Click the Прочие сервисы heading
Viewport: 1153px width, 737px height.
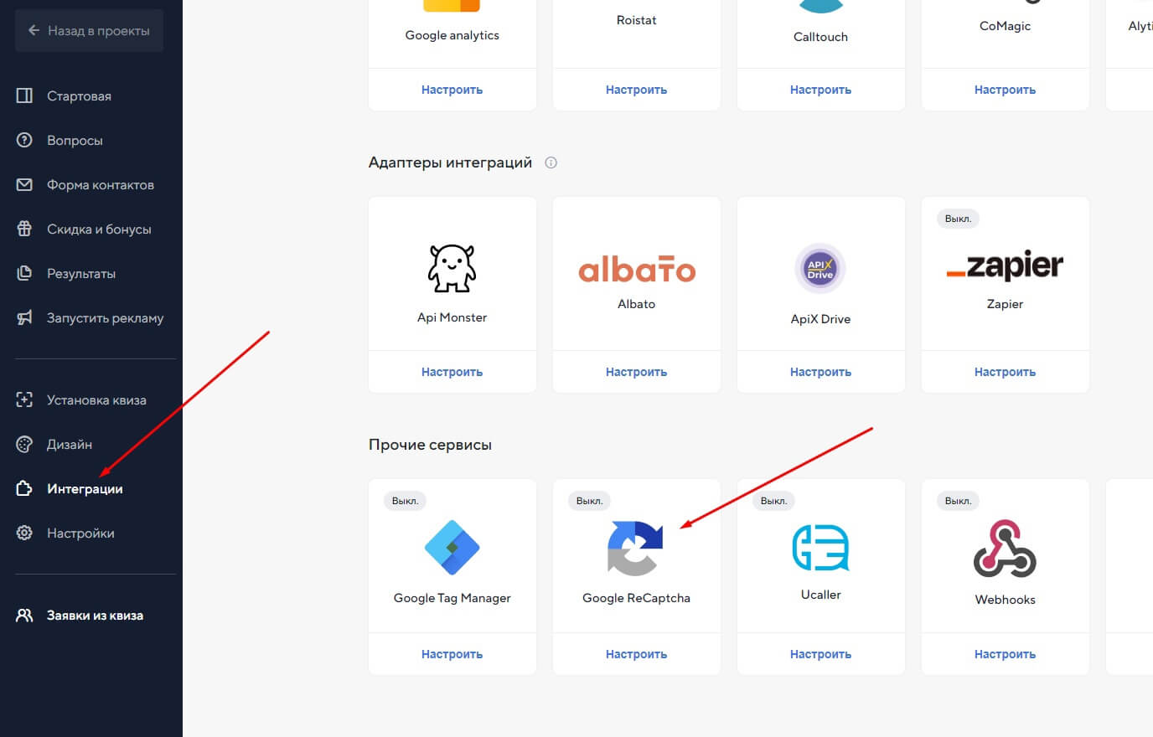pos(430,445)
